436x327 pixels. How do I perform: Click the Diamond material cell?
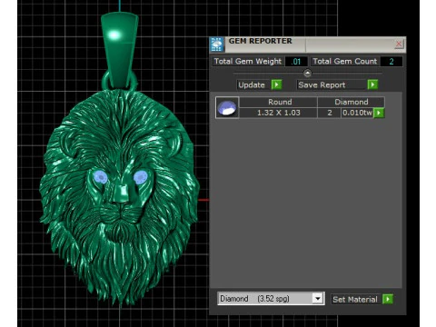[x=351, y=102]
